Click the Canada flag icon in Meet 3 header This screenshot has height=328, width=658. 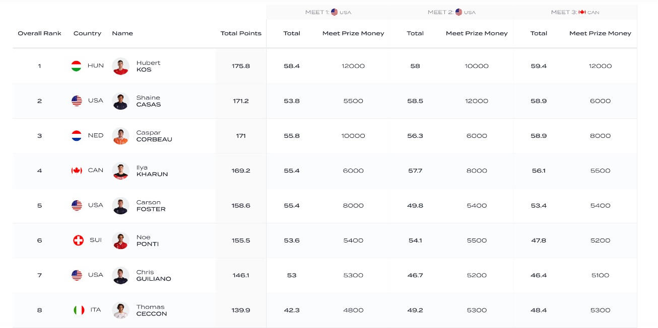582,12
